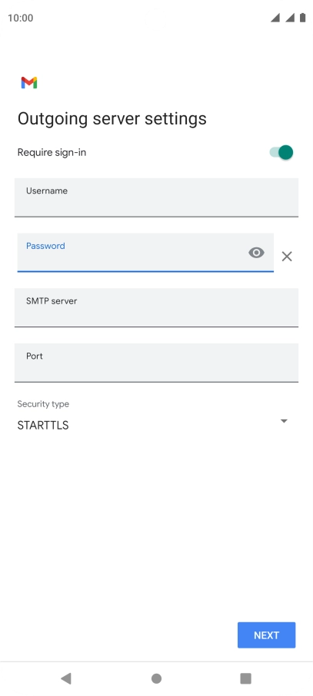Tap the first signal strength icon
This screenshot has width=313, height=696.
(275, 18)
